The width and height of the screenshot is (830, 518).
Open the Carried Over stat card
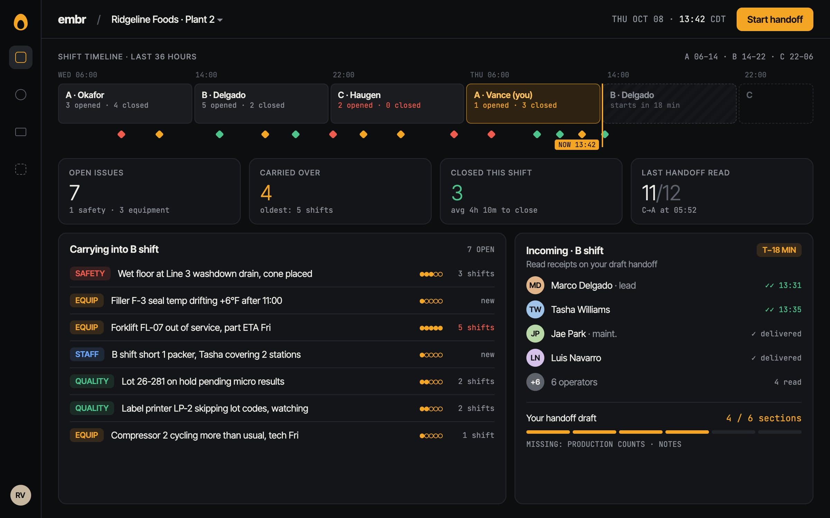point(340,191)
